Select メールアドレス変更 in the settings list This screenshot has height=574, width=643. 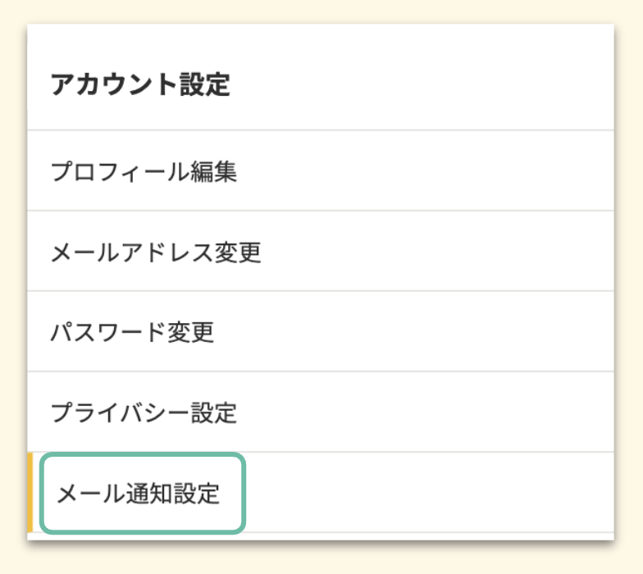point(156,252)
